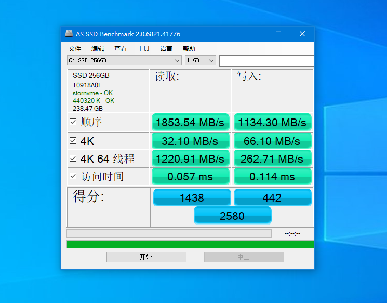The image size is (387, 303).
Task: Click the 写入: write column header
Action: point(249,76)
